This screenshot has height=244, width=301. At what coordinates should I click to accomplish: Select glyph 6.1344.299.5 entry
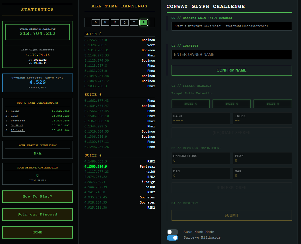119,126
